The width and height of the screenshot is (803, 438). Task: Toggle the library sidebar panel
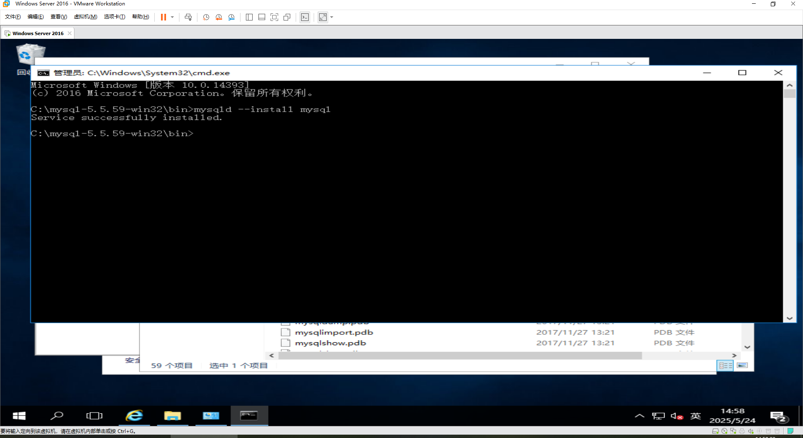249,17
